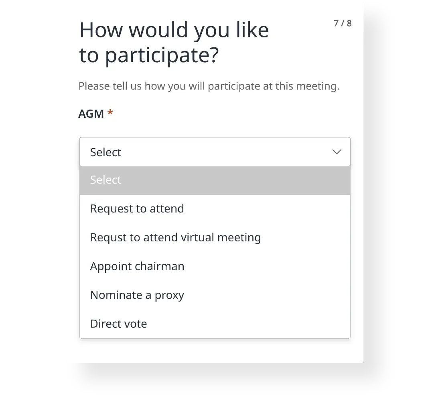Click the meeting participation instruction text
Viewport: 430px width, 396px height.
pyautogui.click(x=209, y=86)
